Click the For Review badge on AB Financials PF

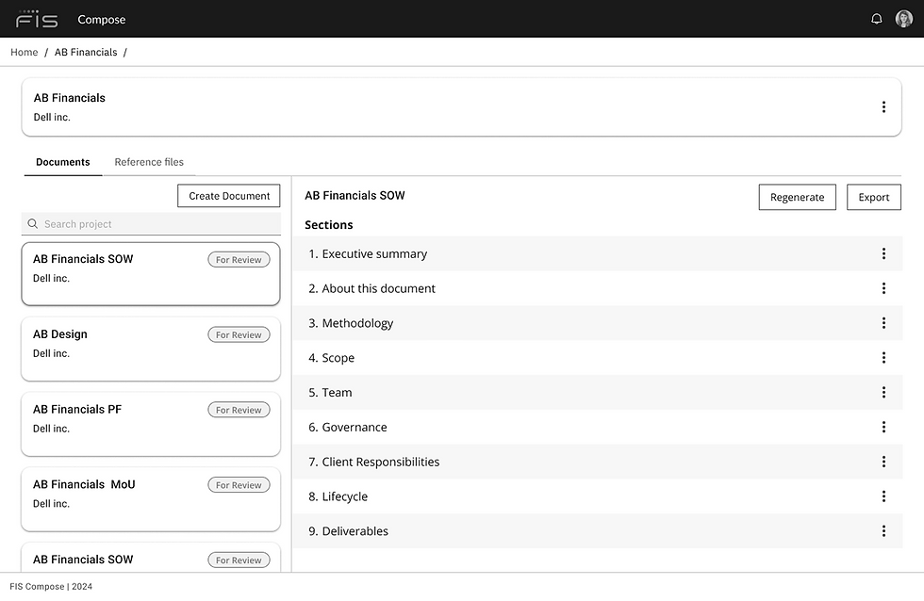(239, 410)
